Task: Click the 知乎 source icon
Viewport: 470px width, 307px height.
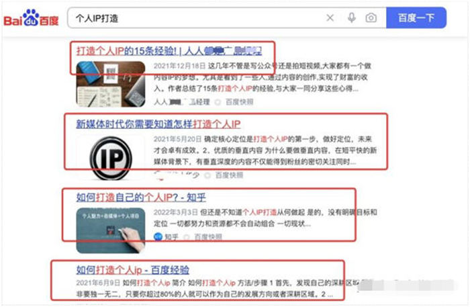Action: coord(158,237)
